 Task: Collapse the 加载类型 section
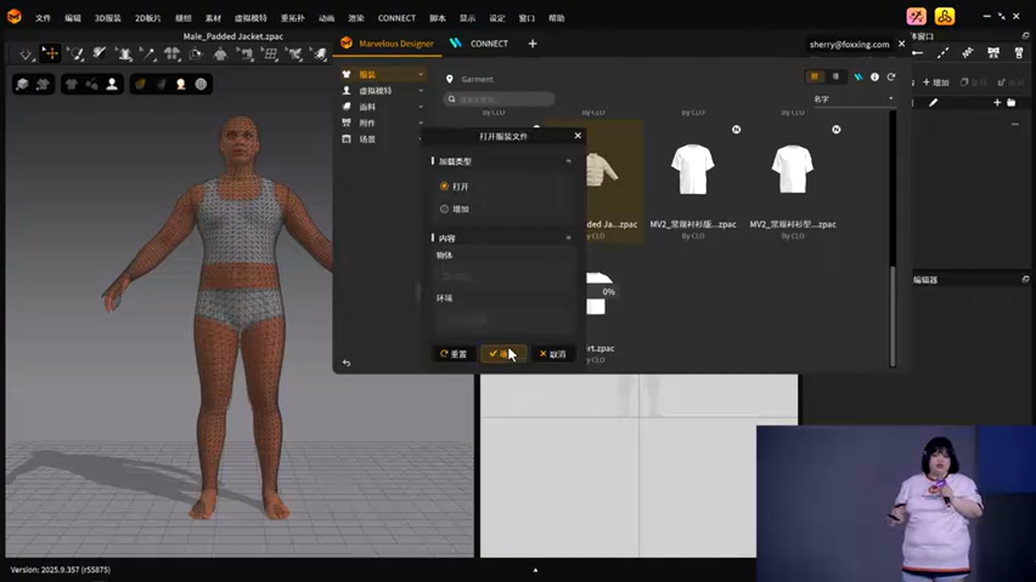[x=568, y=162]
